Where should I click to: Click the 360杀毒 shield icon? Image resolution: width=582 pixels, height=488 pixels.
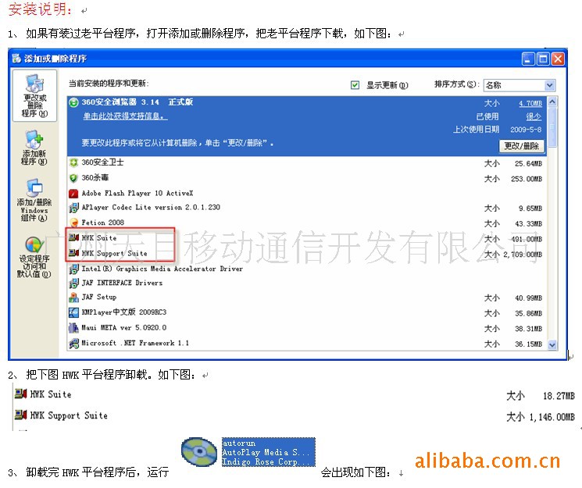pyautogui.click(x=73, y=178)
